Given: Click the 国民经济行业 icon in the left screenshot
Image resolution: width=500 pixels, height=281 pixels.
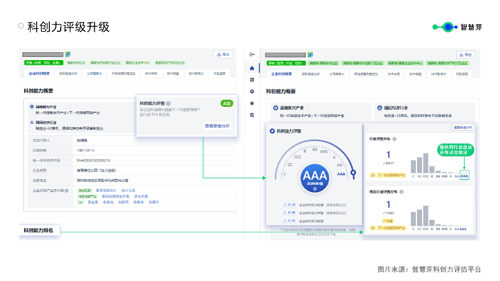Looking at the screenshot, I should (32, 122).
